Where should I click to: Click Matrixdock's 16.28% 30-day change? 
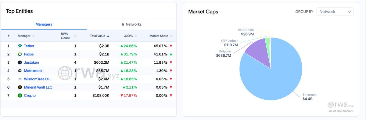pyautogui.click(x=128, y=71)
